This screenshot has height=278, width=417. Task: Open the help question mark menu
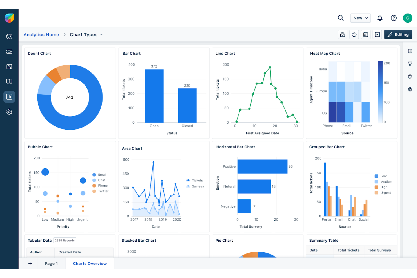[394, 18]
